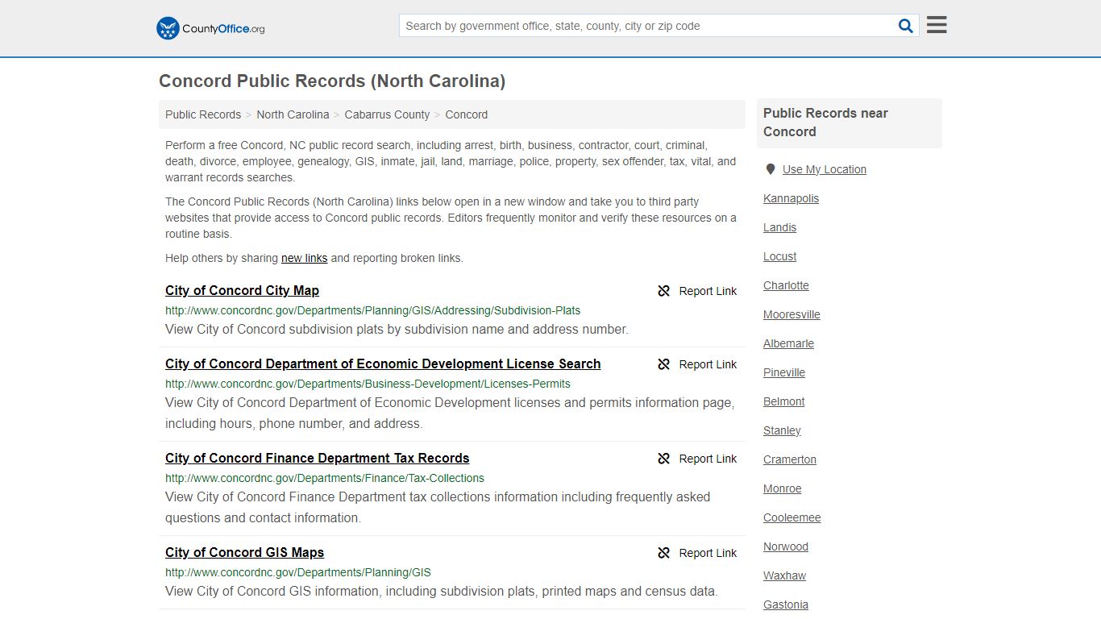Report link for City of Concord GIS Maps
1101x619 pixels.
tap(708, 553)
